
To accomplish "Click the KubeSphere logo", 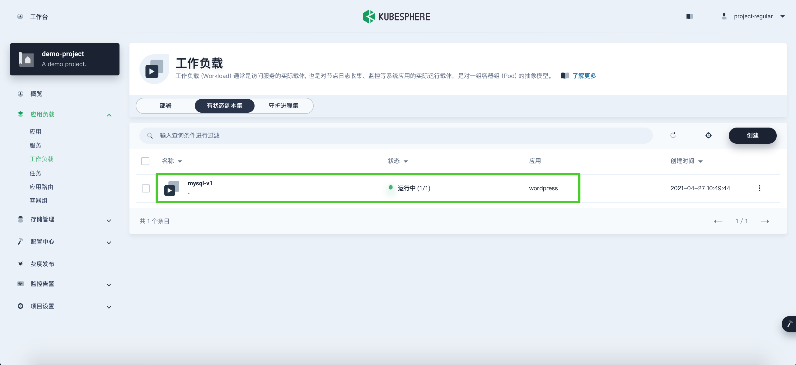I will (396, 16).
